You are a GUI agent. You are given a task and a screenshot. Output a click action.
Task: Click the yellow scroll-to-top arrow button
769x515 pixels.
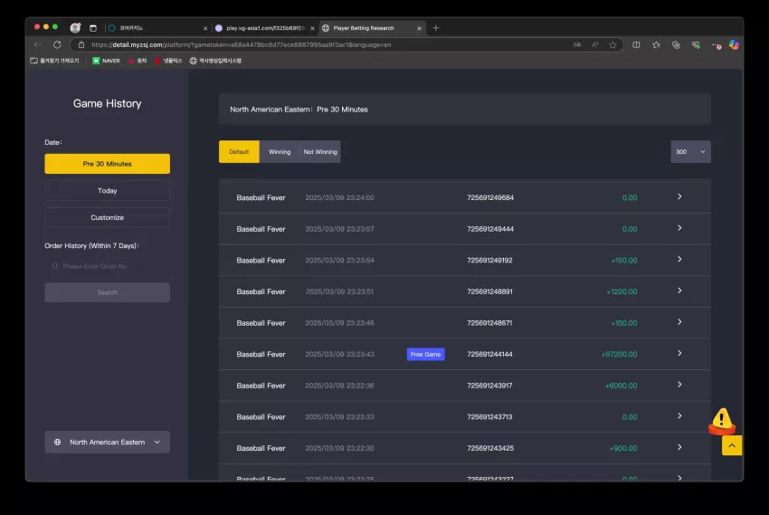coord(732,445)
